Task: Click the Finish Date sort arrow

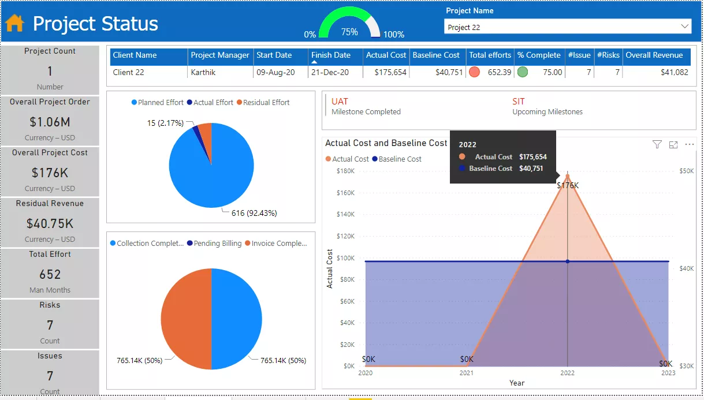Action: tap(314, 62)
